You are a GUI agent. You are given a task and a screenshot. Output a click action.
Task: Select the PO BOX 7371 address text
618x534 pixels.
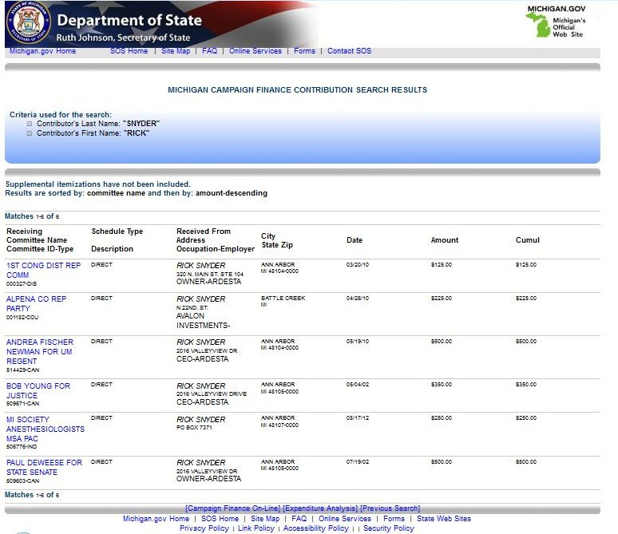click(x=194, y=428)
